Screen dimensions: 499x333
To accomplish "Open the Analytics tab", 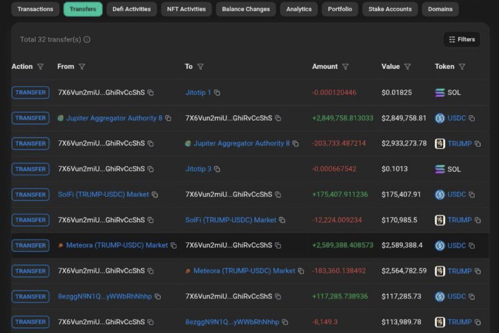I will pos(299,9).
